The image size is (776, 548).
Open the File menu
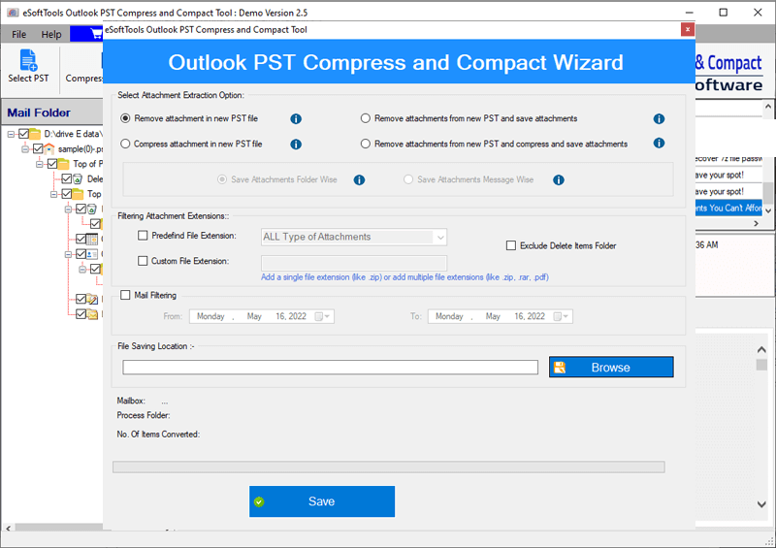[x=18, y=34]
